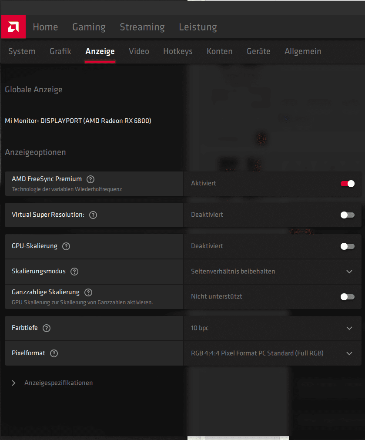Click the Pixelformat label text

tap(28, 353)
